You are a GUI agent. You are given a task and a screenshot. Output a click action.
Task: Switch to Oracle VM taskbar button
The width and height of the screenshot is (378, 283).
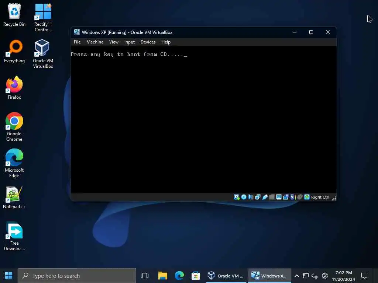[226, 276]
